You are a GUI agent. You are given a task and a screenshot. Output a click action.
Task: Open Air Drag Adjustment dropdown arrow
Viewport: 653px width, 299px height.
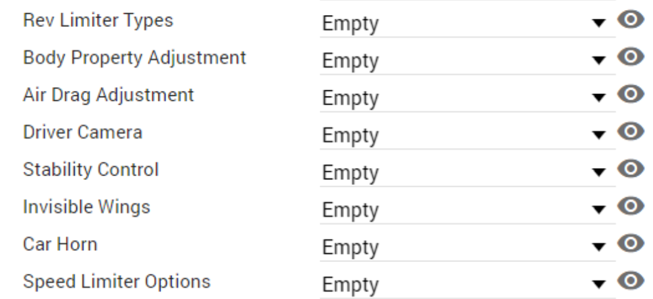[x=599, y=98]
